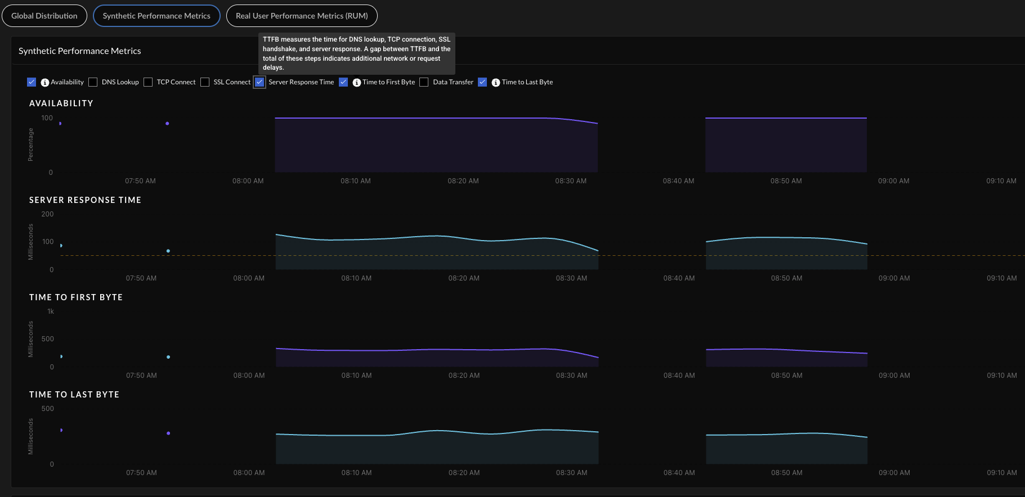Screen dimensions: 1025x497
Task: Disable the Time to First Byte checkbox
Action: pos(343,82)
